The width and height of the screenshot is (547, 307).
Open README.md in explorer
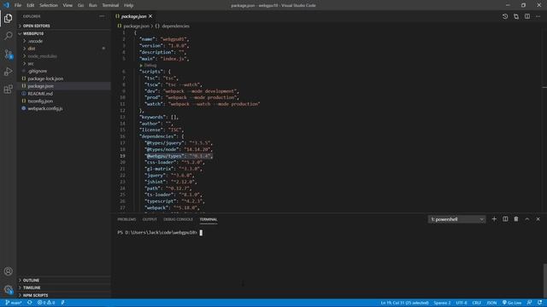click(40, 94)
